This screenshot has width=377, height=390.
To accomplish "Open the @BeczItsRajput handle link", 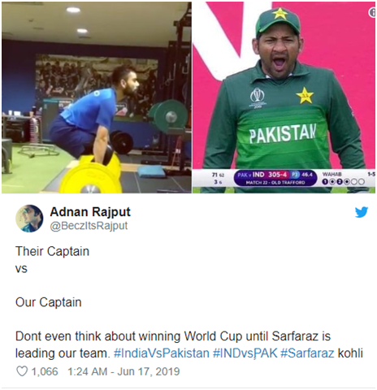I will (x=89, y=226).
